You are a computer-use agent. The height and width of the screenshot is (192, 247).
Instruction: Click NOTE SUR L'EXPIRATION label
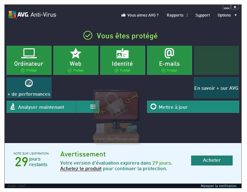pos(31,153)
